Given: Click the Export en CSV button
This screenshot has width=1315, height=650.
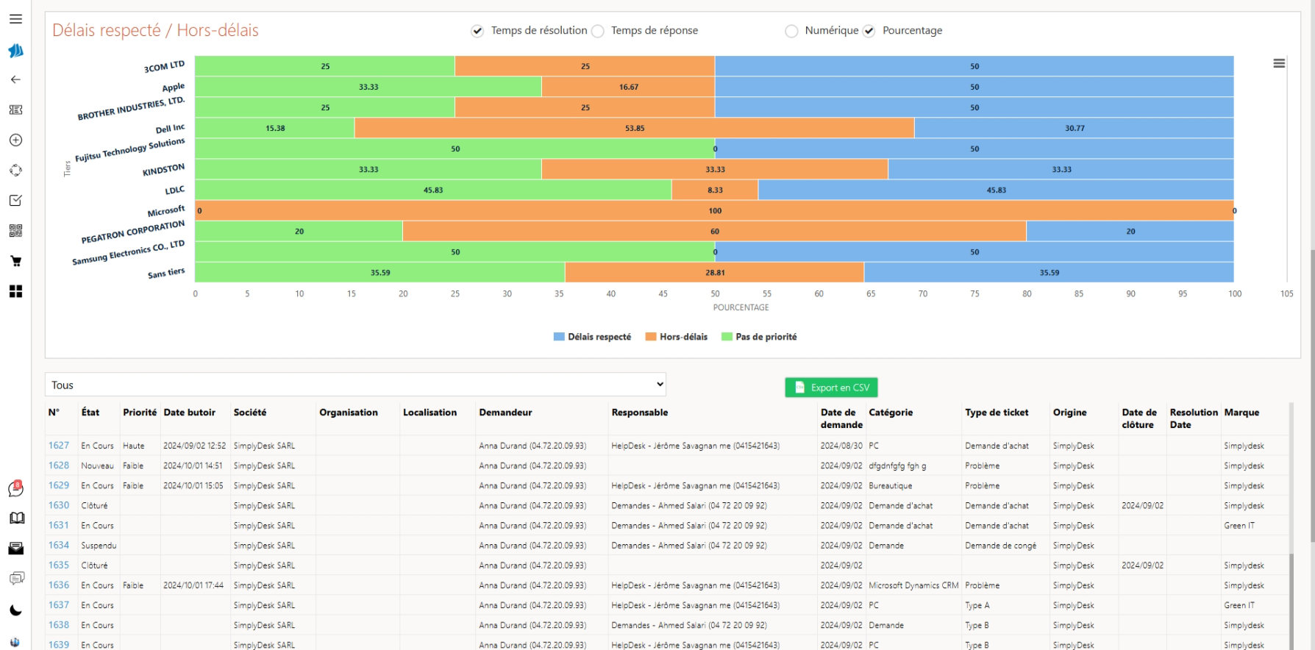Looking at the screenshot, I should (831, 387).
